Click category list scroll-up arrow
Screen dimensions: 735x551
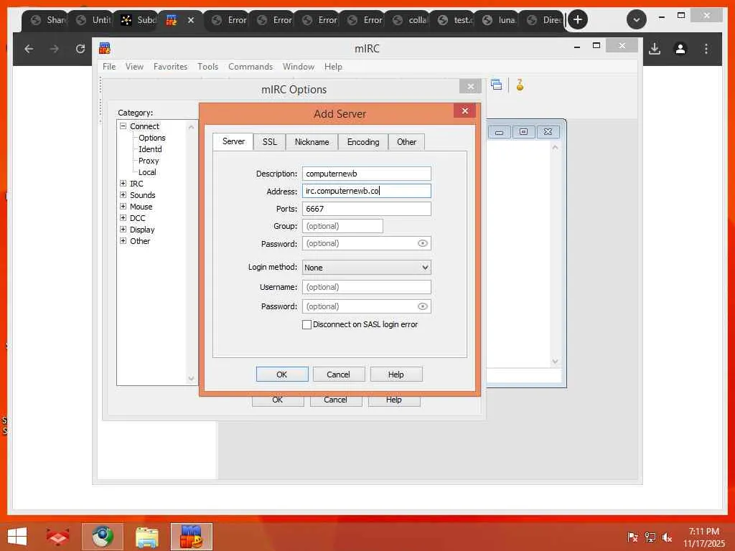(x=191, y=127)
